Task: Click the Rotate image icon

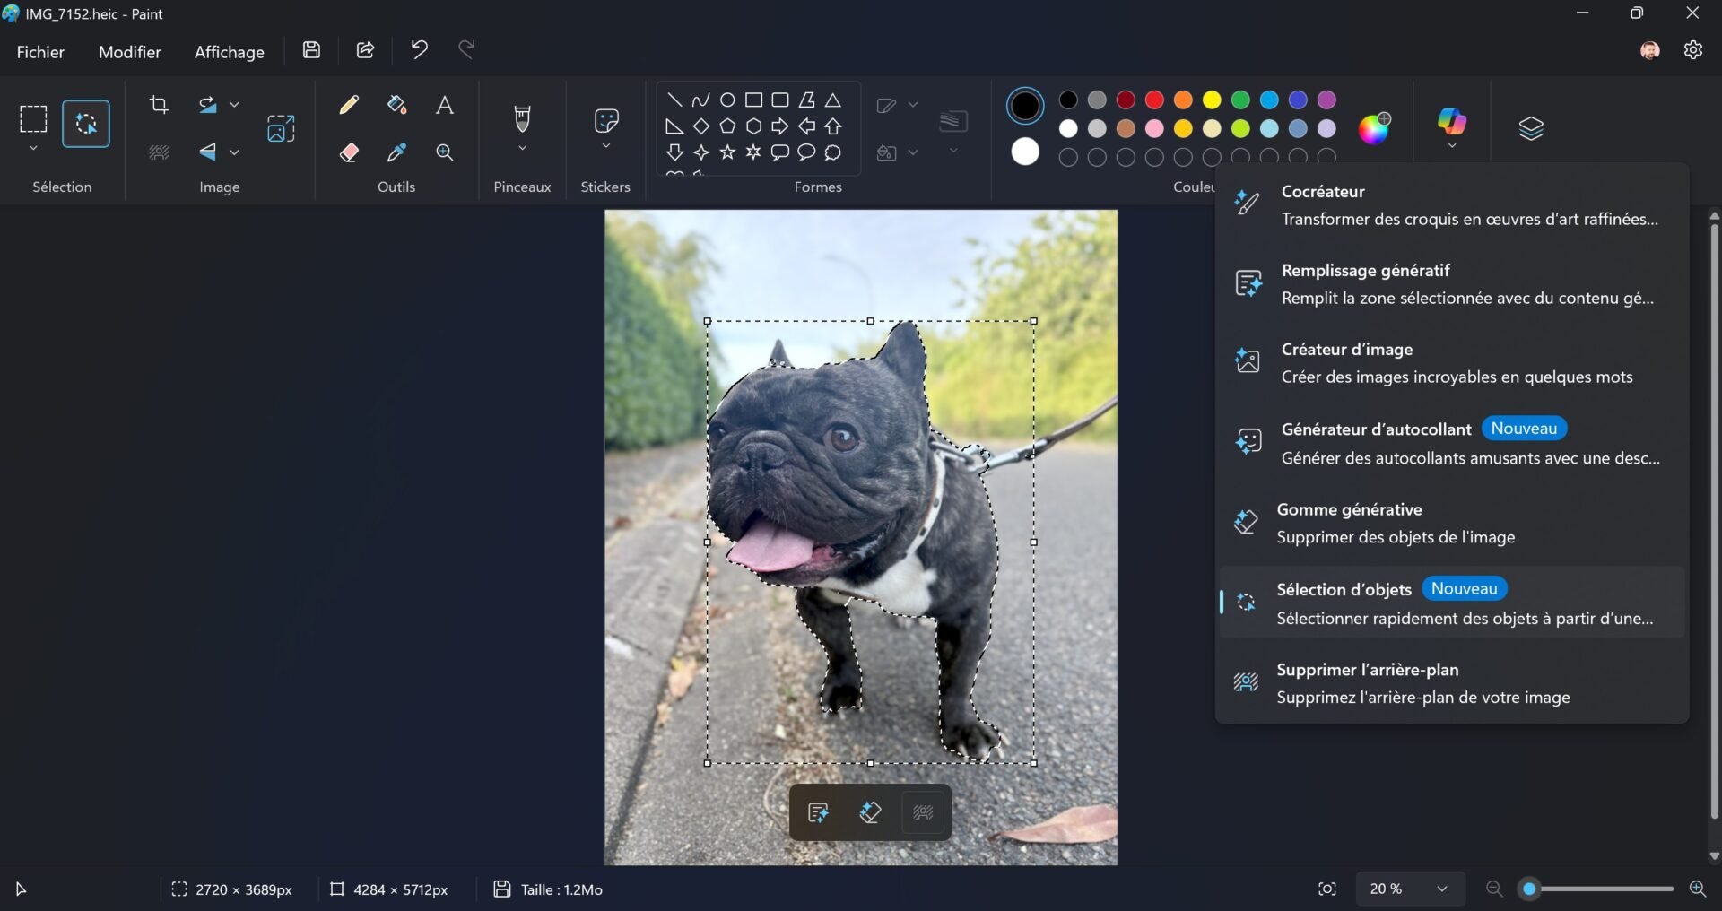Action: [x=208, y=105]
